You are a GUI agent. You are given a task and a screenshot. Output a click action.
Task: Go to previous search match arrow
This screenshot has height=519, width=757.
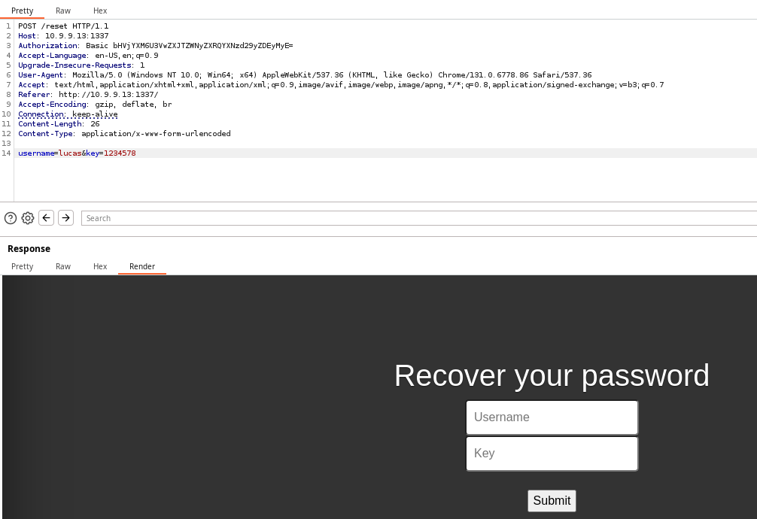point(47,217)
